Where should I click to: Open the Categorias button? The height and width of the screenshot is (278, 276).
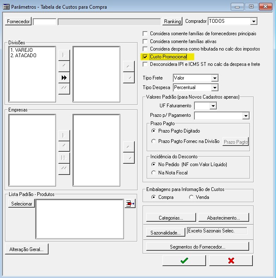pyautogui.click(x=171, y=218)
